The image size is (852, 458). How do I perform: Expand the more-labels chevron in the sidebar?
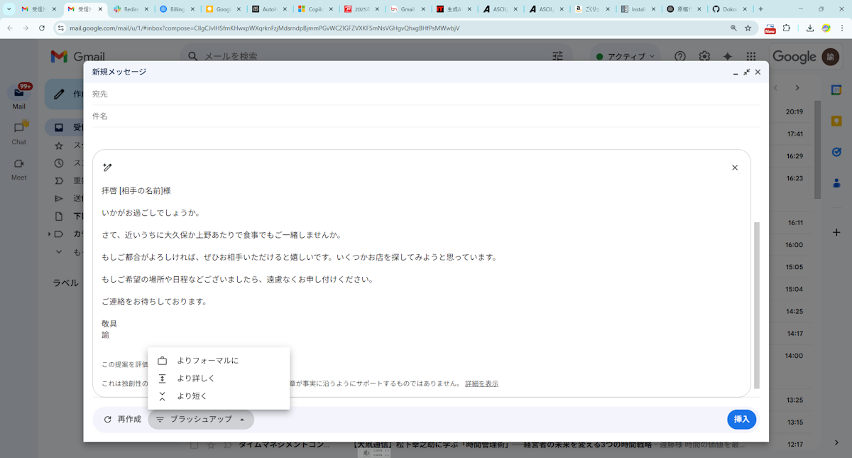pyautogui.click(x=59, y=252)
